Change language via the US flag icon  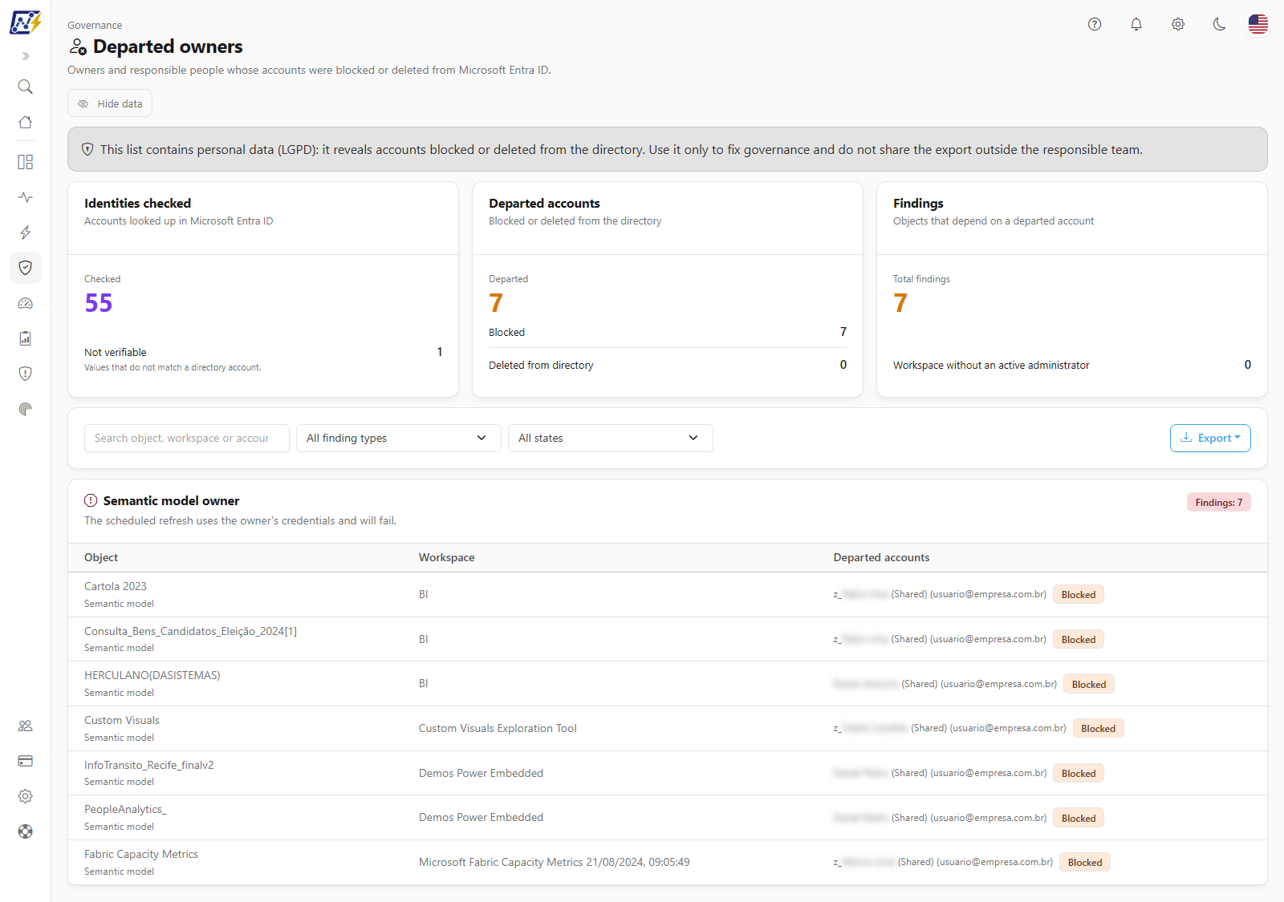(x=1258, y=24)
